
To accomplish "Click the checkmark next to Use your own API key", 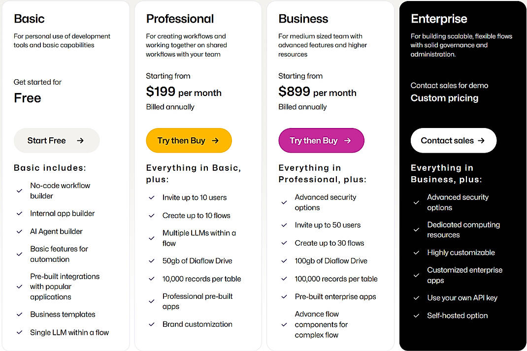I will (x=417, y=298).
